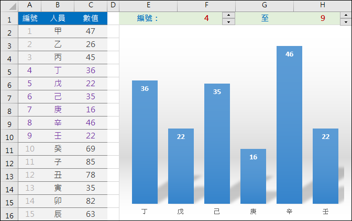The width and height of the screenshot is (352, 221).
Task: Click the 編號： label cell
Action: (148, 18)
